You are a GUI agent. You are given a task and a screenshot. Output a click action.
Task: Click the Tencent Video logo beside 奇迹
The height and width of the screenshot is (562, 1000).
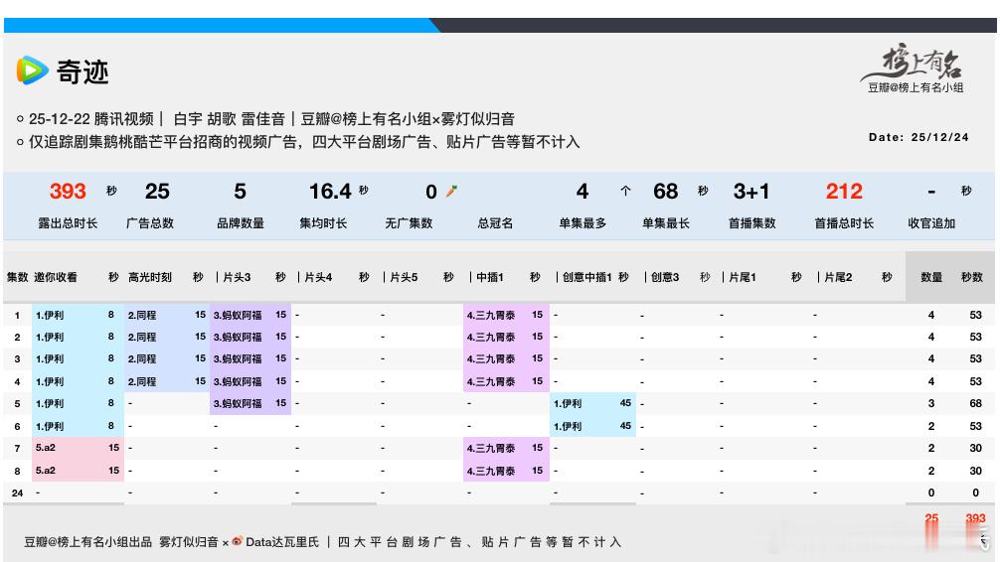[32, 70]
